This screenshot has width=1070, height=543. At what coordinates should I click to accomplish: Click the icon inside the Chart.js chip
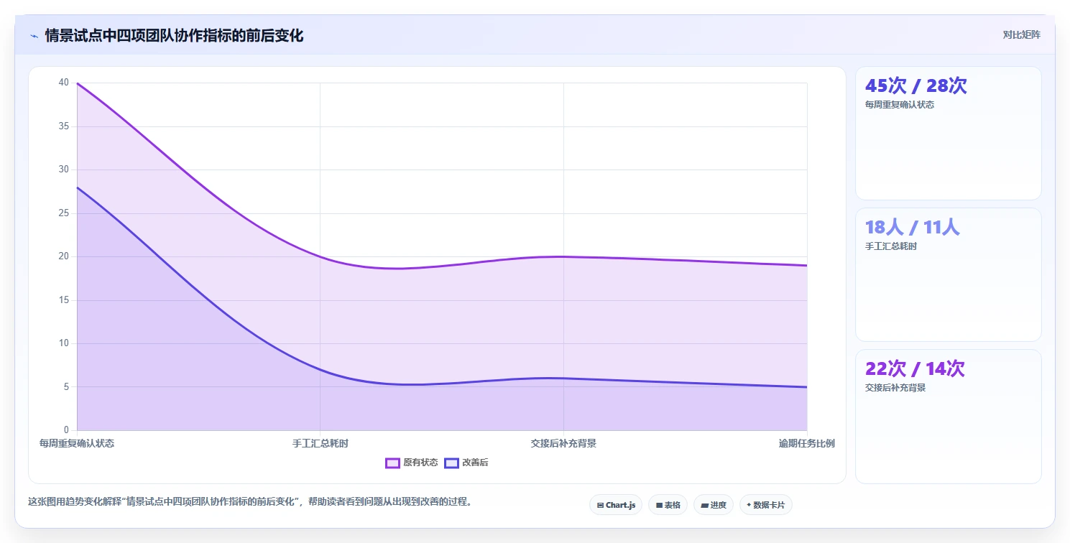[600, 506]
